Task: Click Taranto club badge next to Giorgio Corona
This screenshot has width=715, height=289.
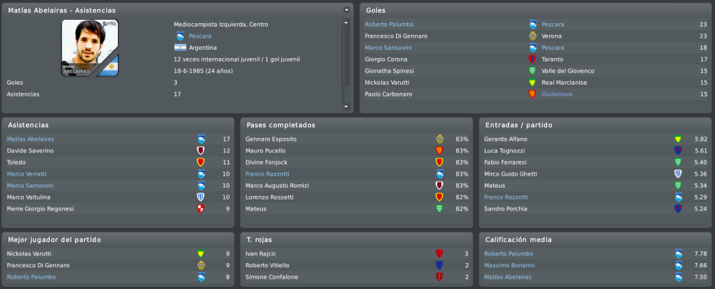Action: click(x=532, y=59)
